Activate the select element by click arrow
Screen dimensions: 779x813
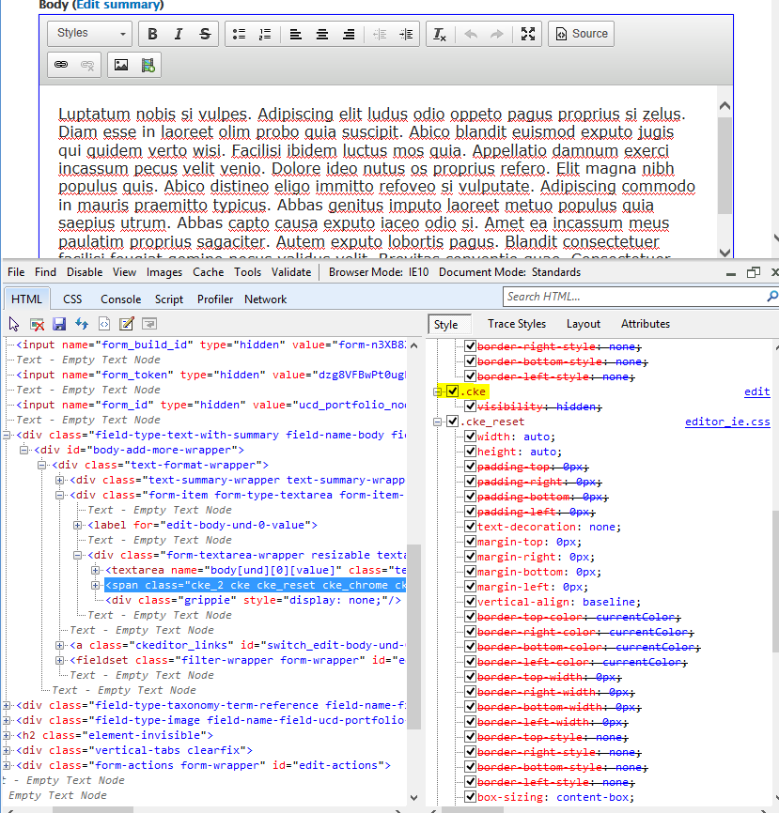tap(14, 324)
